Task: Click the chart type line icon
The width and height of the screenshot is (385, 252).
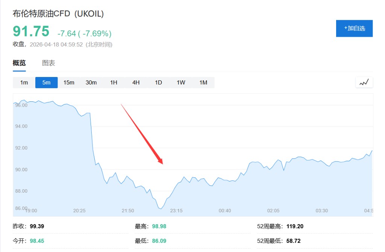Action: pyautogui.click(x=364, y=83)
